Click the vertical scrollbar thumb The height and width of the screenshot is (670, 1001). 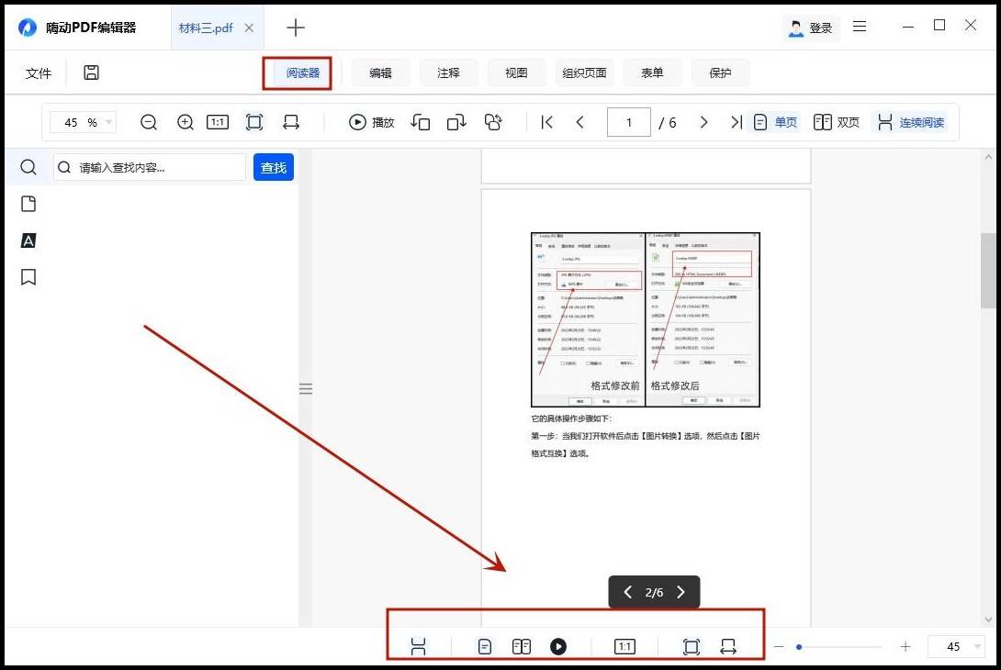tap(987, 271)
